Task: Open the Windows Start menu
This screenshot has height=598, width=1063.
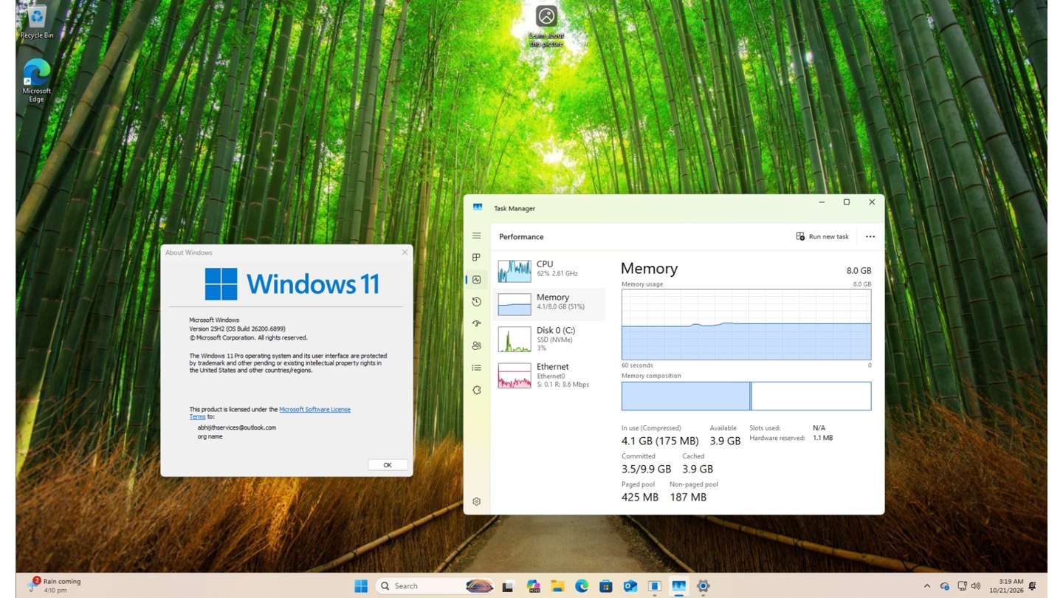Action: click(x=361, y=585)
